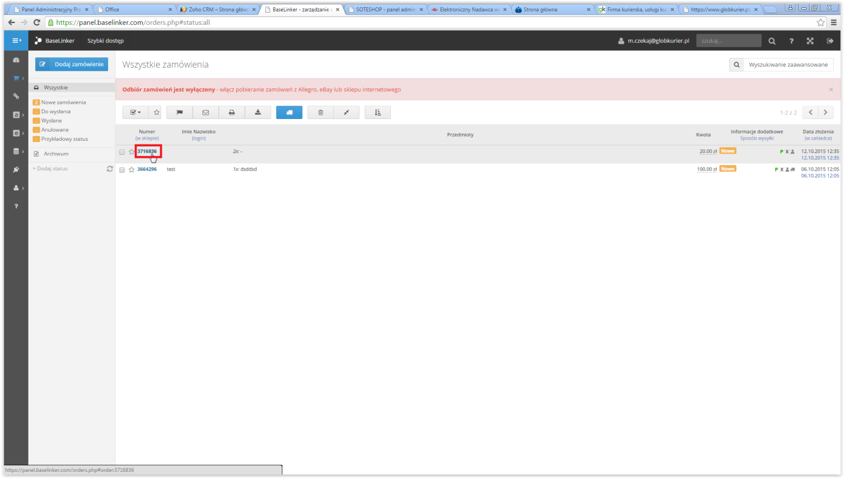Open Wyszukiwanie zaawansowane search

coord(782,65)
